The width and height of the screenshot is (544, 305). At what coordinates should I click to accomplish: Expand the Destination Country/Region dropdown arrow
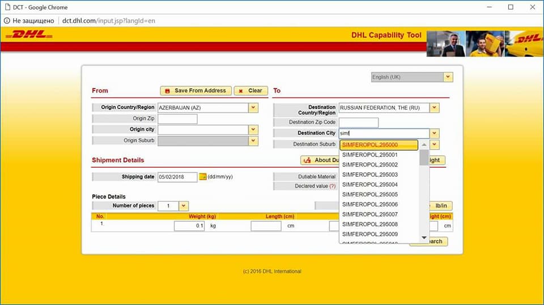coord(435,108)
